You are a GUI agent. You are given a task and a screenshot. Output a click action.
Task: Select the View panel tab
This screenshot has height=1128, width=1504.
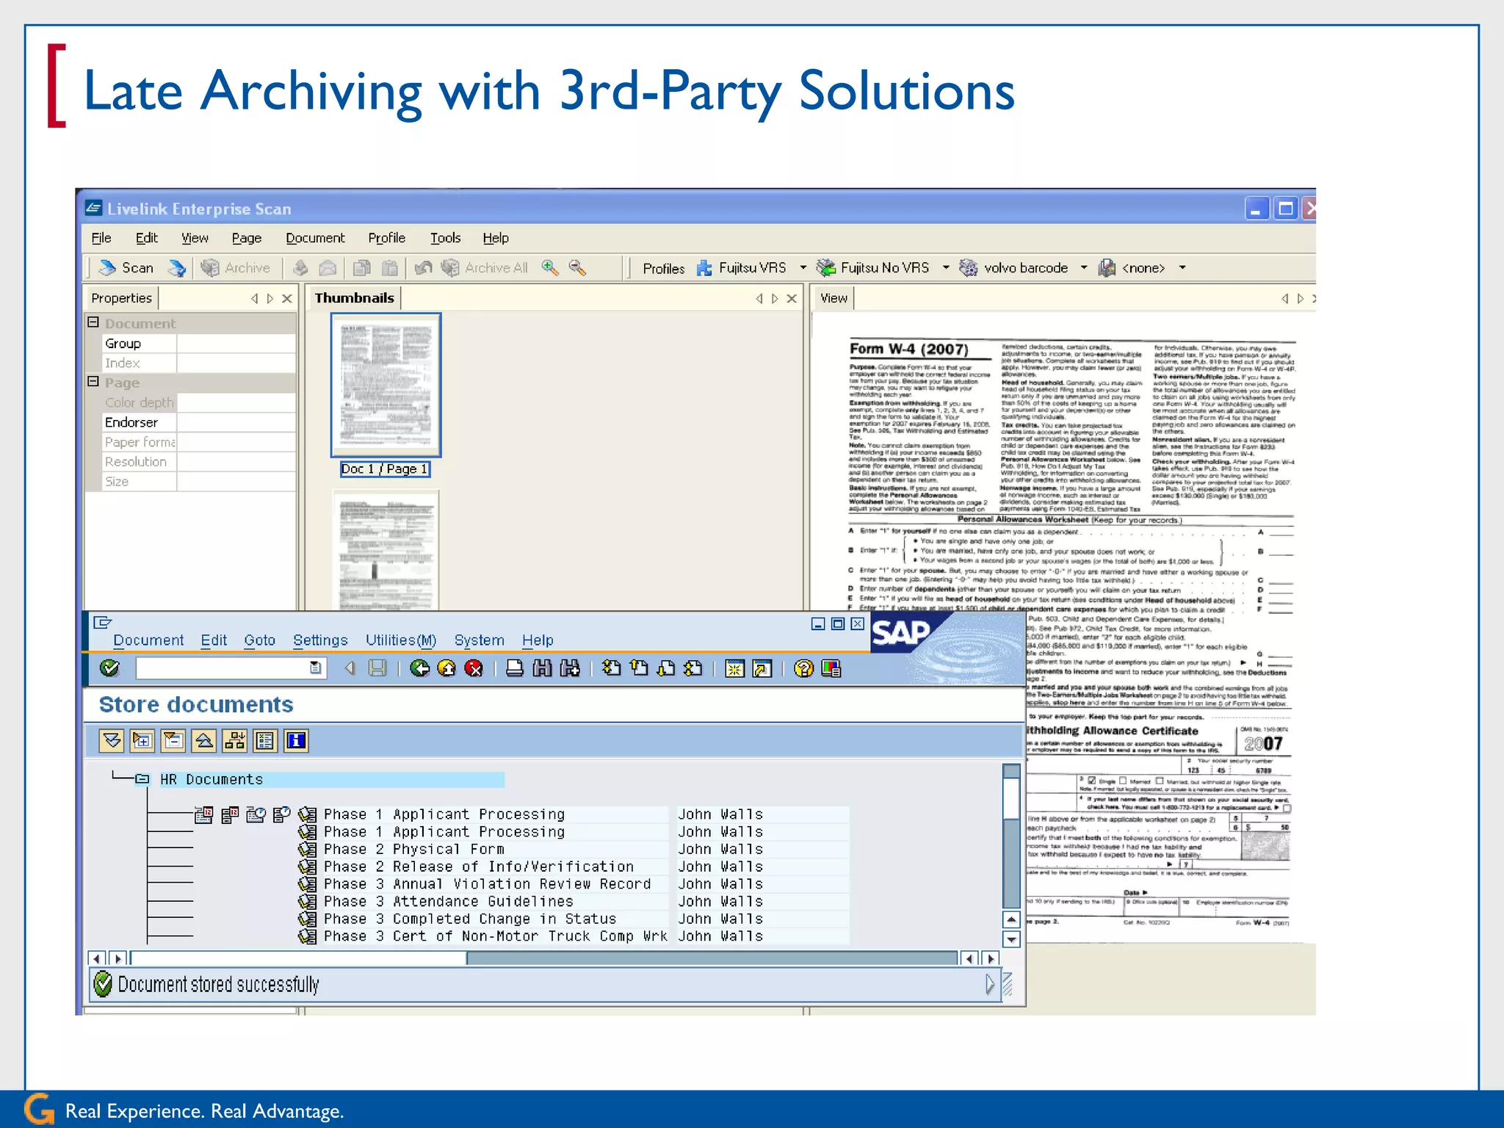coord(834,298)
